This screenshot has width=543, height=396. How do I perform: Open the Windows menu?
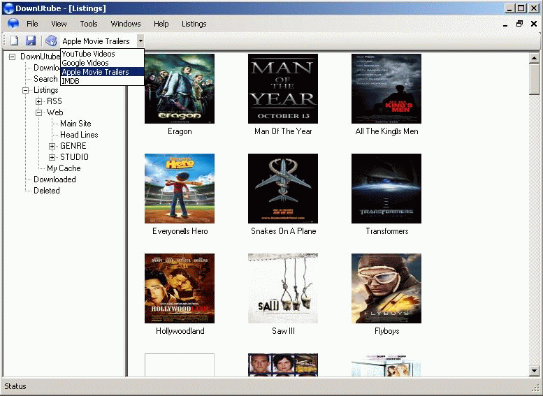click(126, 24)
